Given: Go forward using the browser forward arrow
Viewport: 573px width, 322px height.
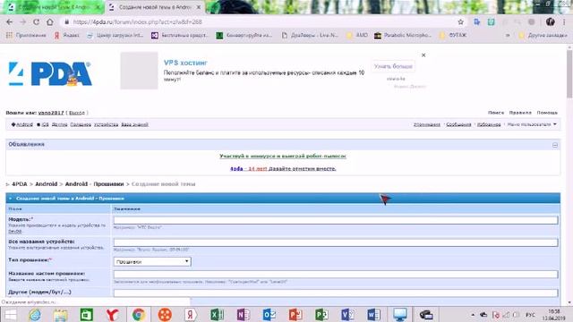Looking at the screenshot, I should click(x=22, y=21).
